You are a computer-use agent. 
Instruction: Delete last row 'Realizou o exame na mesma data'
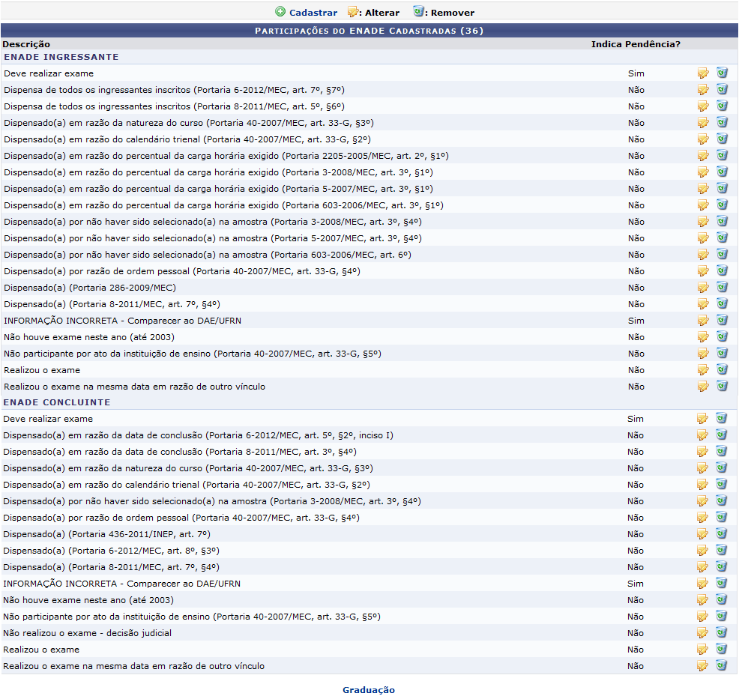coord(721,666)
